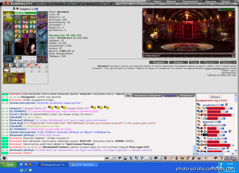
Task: Click the green boots equipment slot
Action: [x=42, y=60]
